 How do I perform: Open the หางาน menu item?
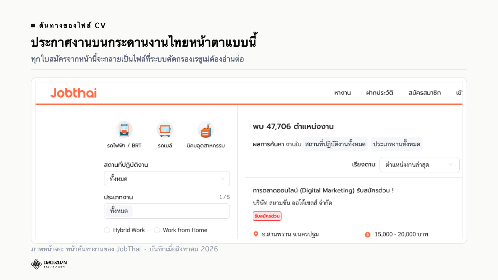(x=342, y=93)
